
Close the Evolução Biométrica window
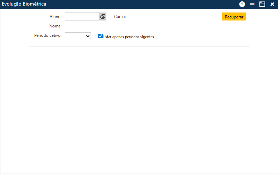[x=272, y=4]
